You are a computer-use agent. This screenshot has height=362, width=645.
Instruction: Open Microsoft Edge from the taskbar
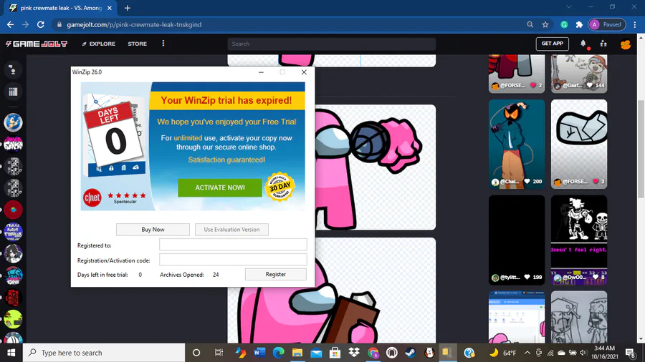pyautogui.click(x=279, y=353)
